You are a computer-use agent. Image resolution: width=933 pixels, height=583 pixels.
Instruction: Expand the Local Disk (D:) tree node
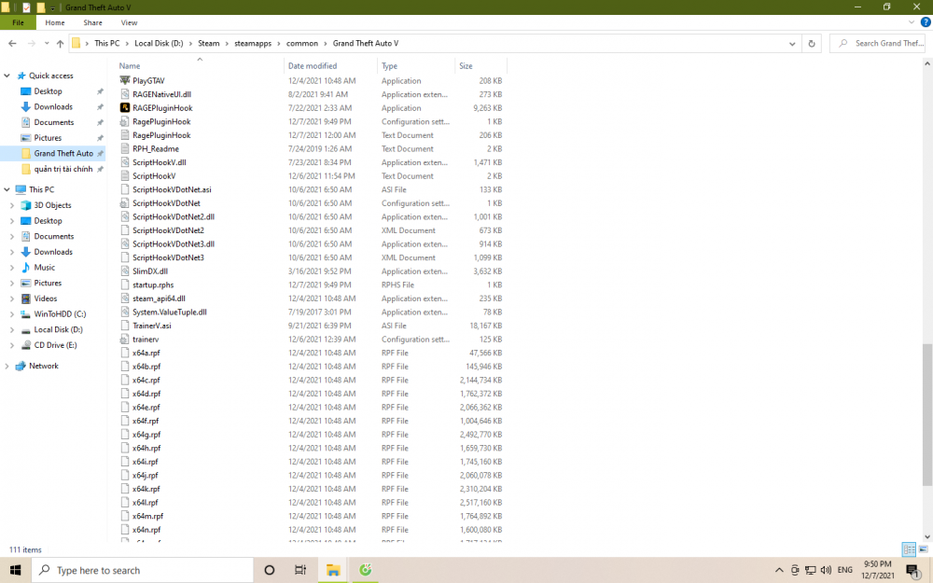click(x=12, y=329)
